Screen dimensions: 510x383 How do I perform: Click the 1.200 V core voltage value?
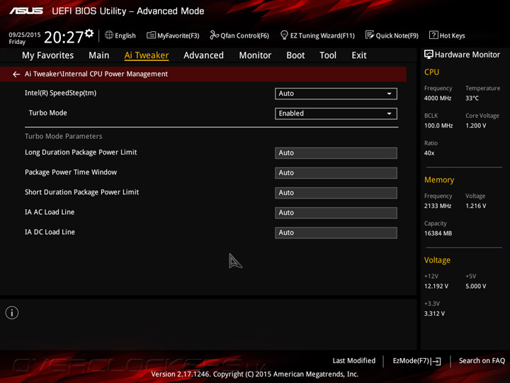click(x=476, y=126)
